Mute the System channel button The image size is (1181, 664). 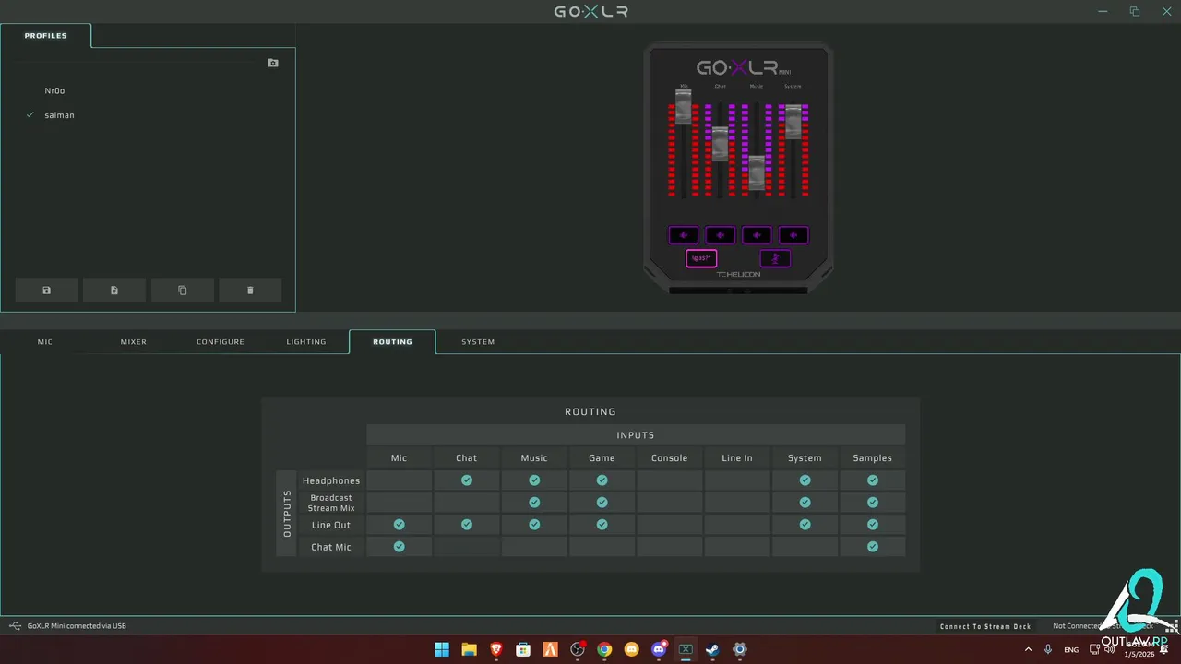pyautogui.click(x=793, y=235)
